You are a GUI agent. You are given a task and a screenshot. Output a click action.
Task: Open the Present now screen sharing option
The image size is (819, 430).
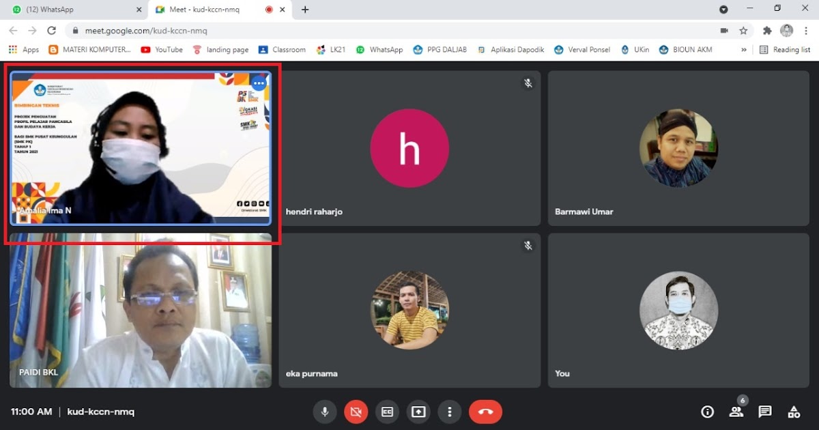418,412
